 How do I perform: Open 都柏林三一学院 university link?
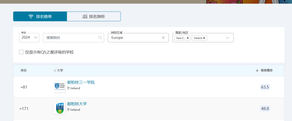pyautogui.click(x=81, y=82)
